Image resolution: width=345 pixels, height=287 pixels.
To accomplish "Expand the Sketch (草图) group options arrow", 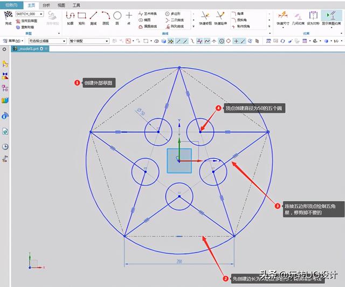I will [59, 33].
